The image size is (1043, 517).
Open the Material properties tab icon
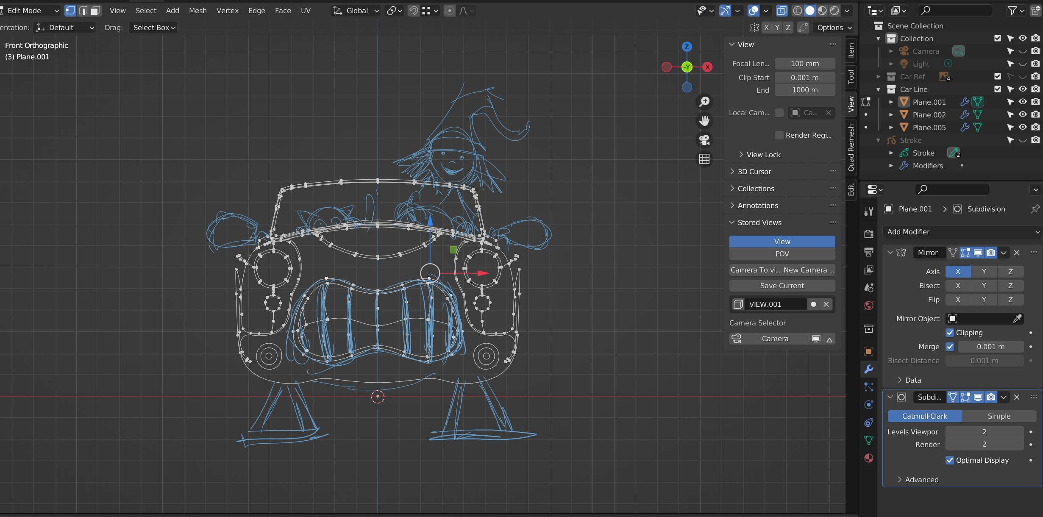point(869,458)
